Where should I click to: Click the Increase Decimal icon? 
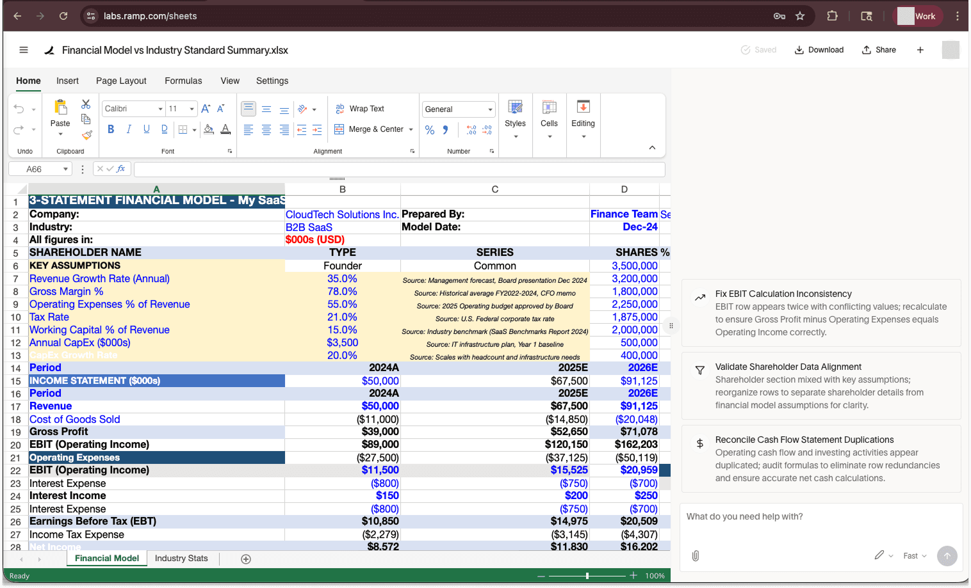pos(471,129)
